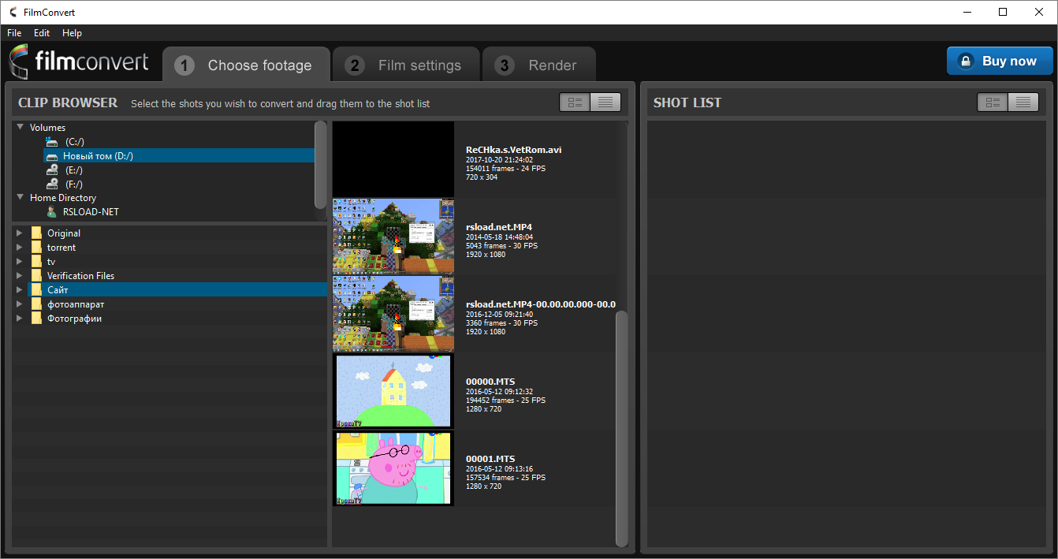Click the tv folder icon

pyautogui.click(x=36, y=262)
